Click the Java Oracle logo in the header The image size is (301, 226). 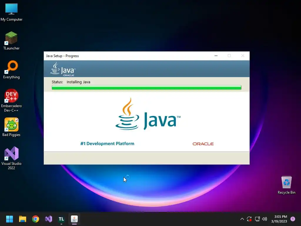pyautogui.click(x=63, y=69)
